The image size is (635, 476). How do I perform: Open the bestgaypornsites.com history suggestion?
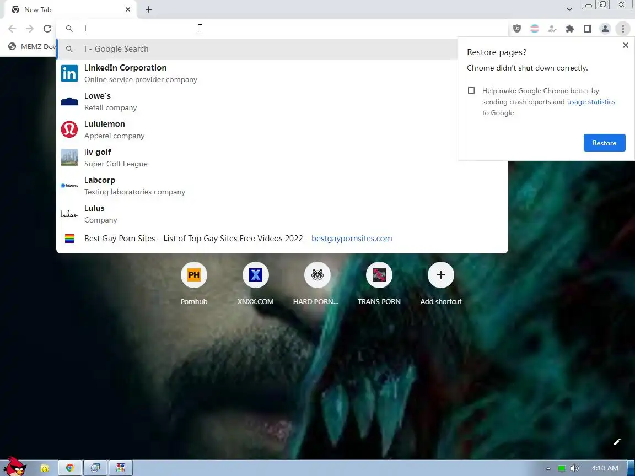click(x=282, y=239)
